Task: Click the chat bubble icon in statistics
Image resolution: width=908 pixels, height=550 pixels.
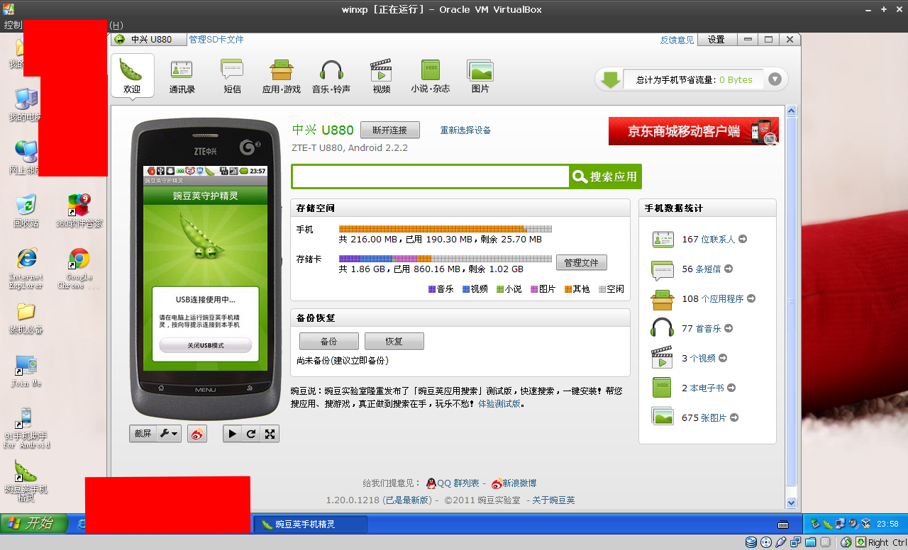Action: [x=663, y=270]
